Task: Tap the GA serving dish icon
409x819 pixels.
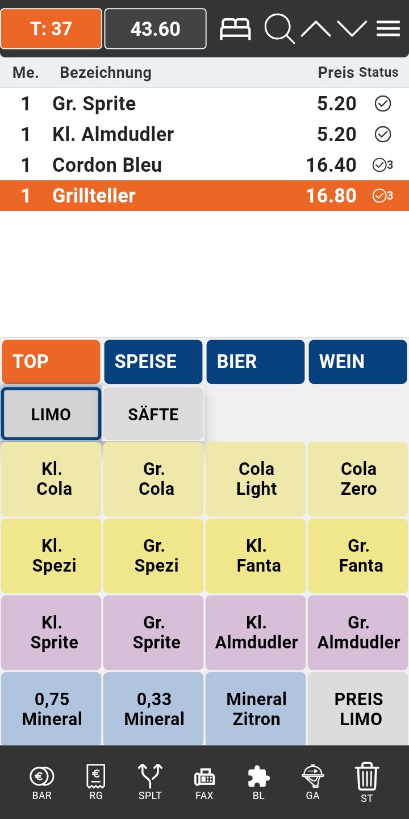Action: click(x=312, y=781)
